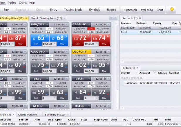
Task: Click the Symbols toolbar button
Action: pyautogui.click(x=95, y=10)
